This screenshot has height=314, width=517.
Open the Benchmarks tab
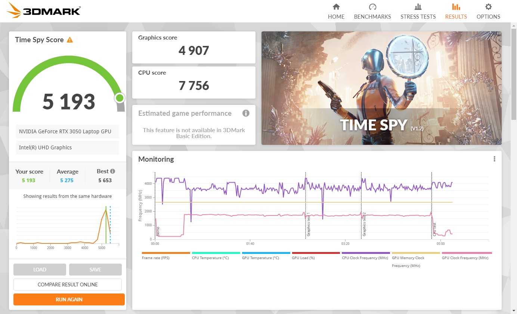pos(372,12)
